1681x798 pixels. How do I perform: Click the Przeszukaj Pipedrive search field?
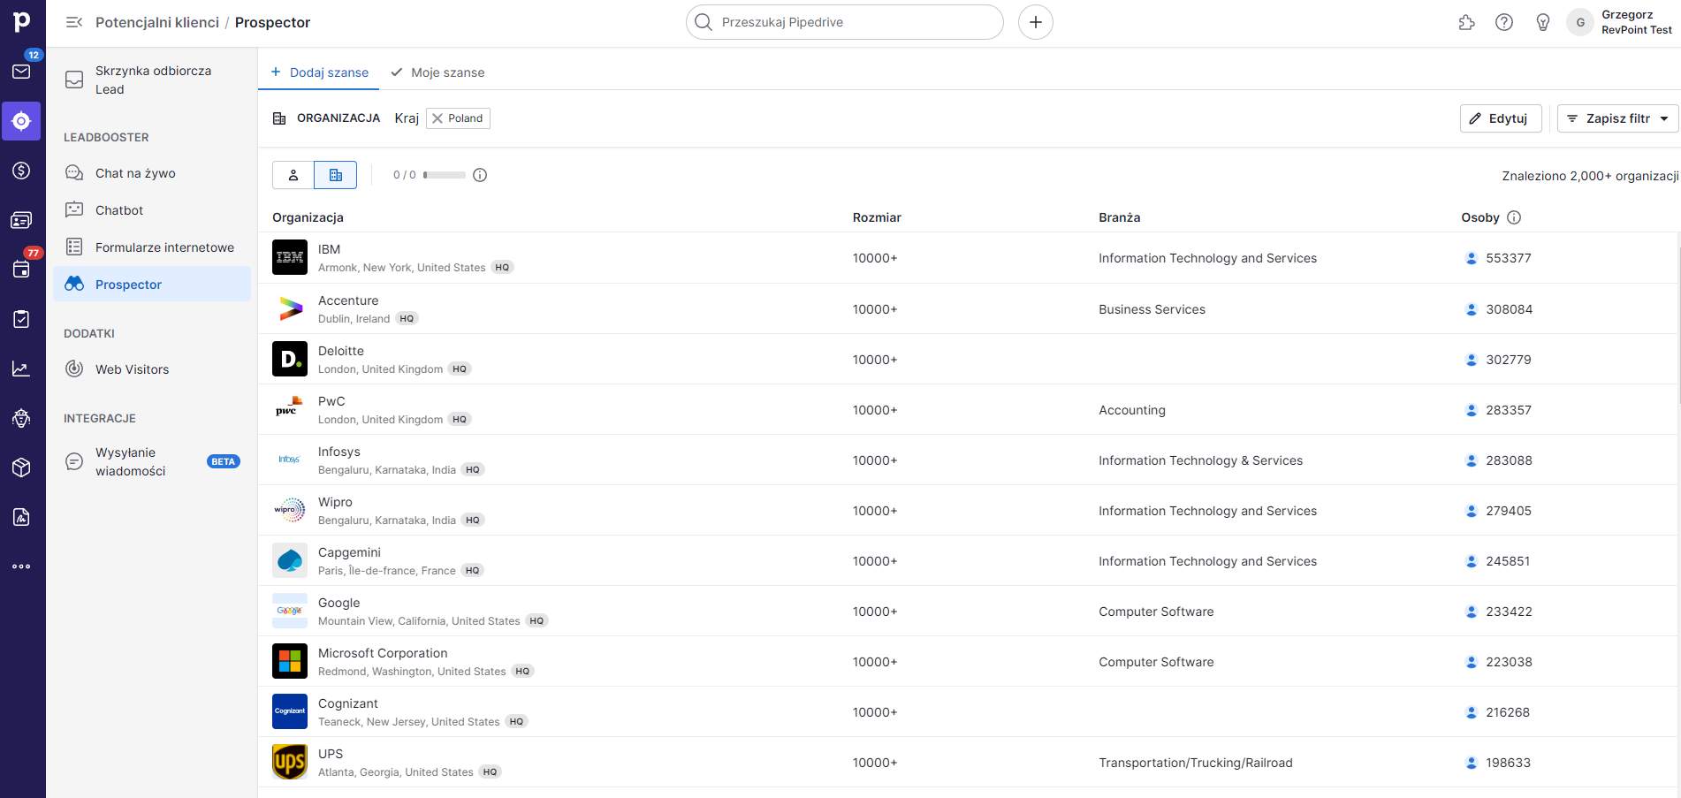point(845,22)
